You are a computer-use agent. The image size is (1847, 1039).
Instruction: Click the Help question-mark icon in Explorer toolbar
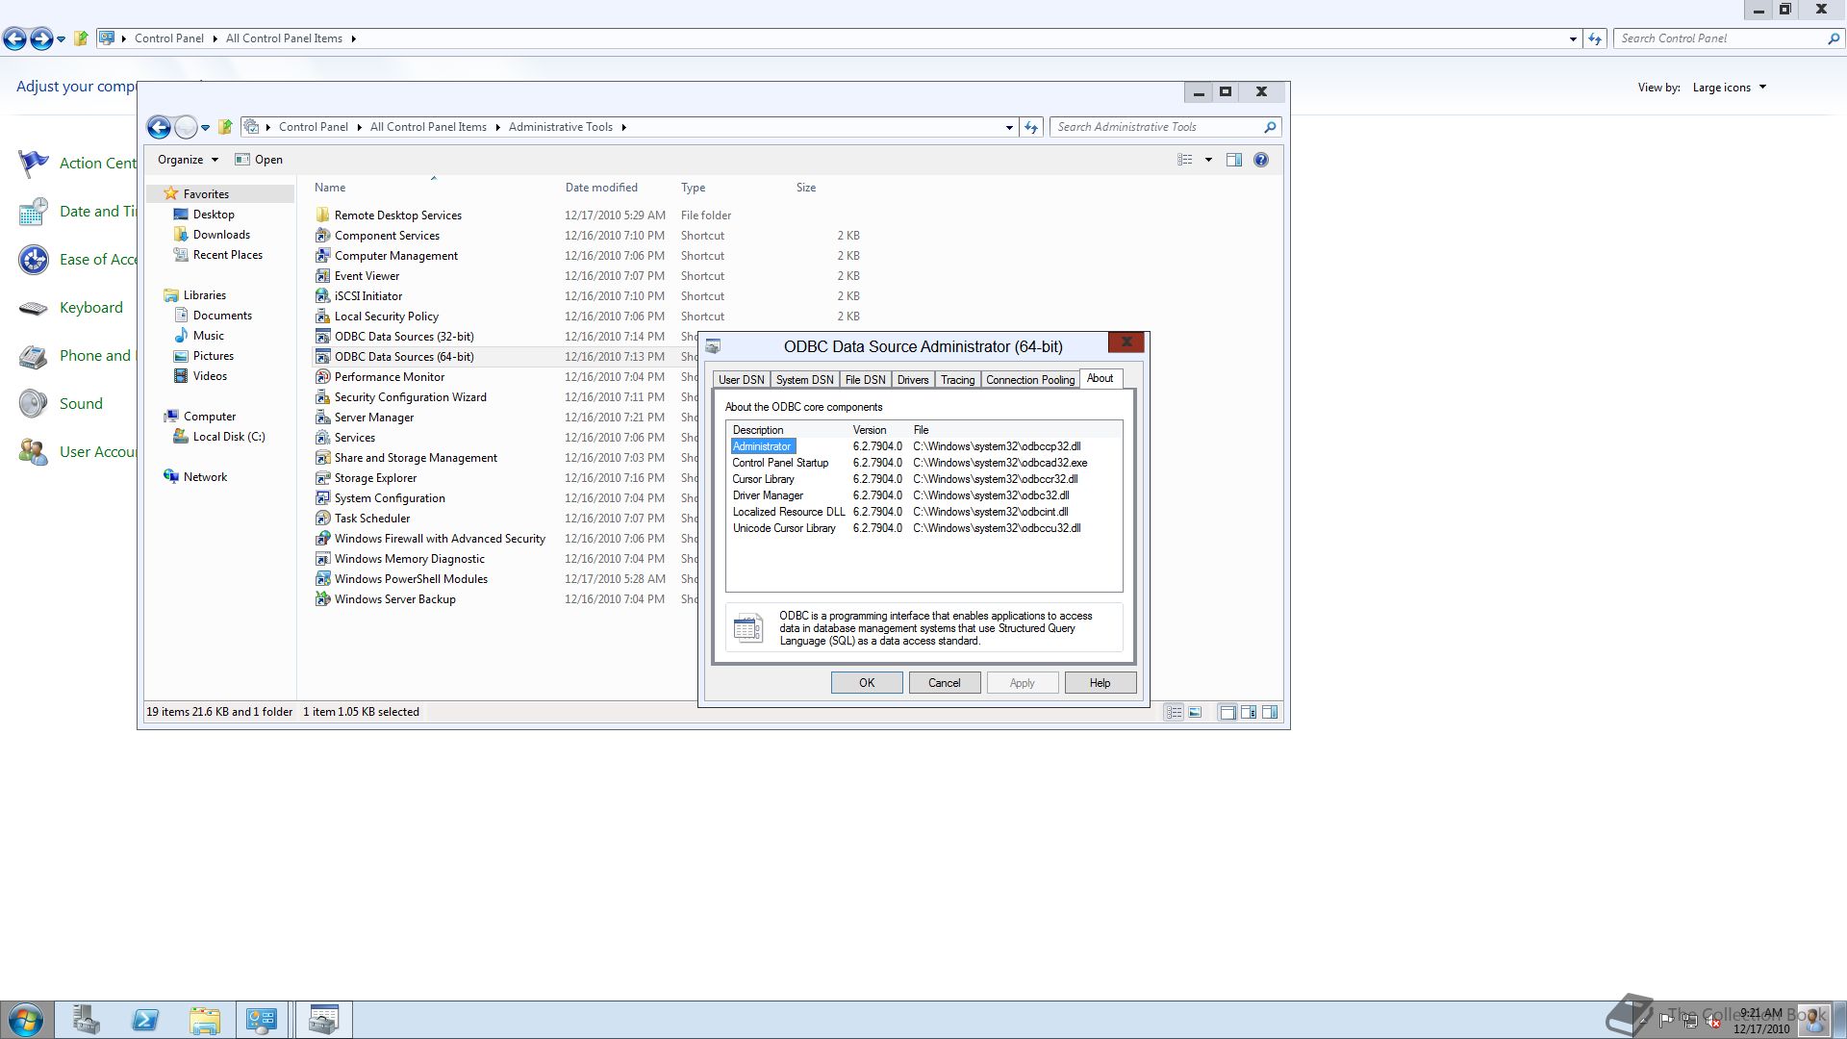coord(1261,160)
